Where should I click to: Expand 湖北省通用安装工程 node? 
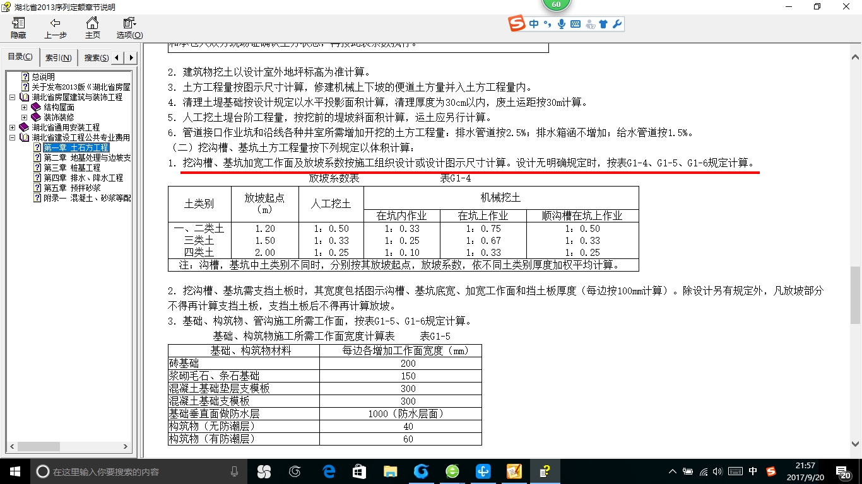tap(12, 127)
